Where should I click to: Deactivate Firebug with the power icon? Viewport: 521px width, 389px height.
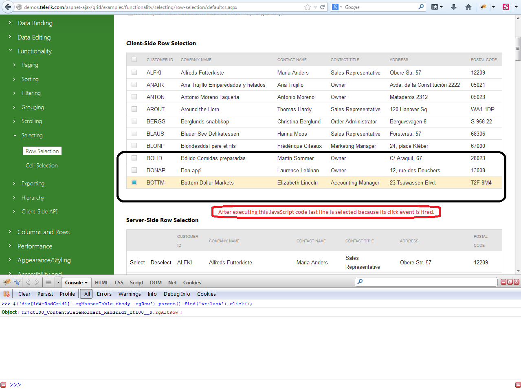(517, 282)
